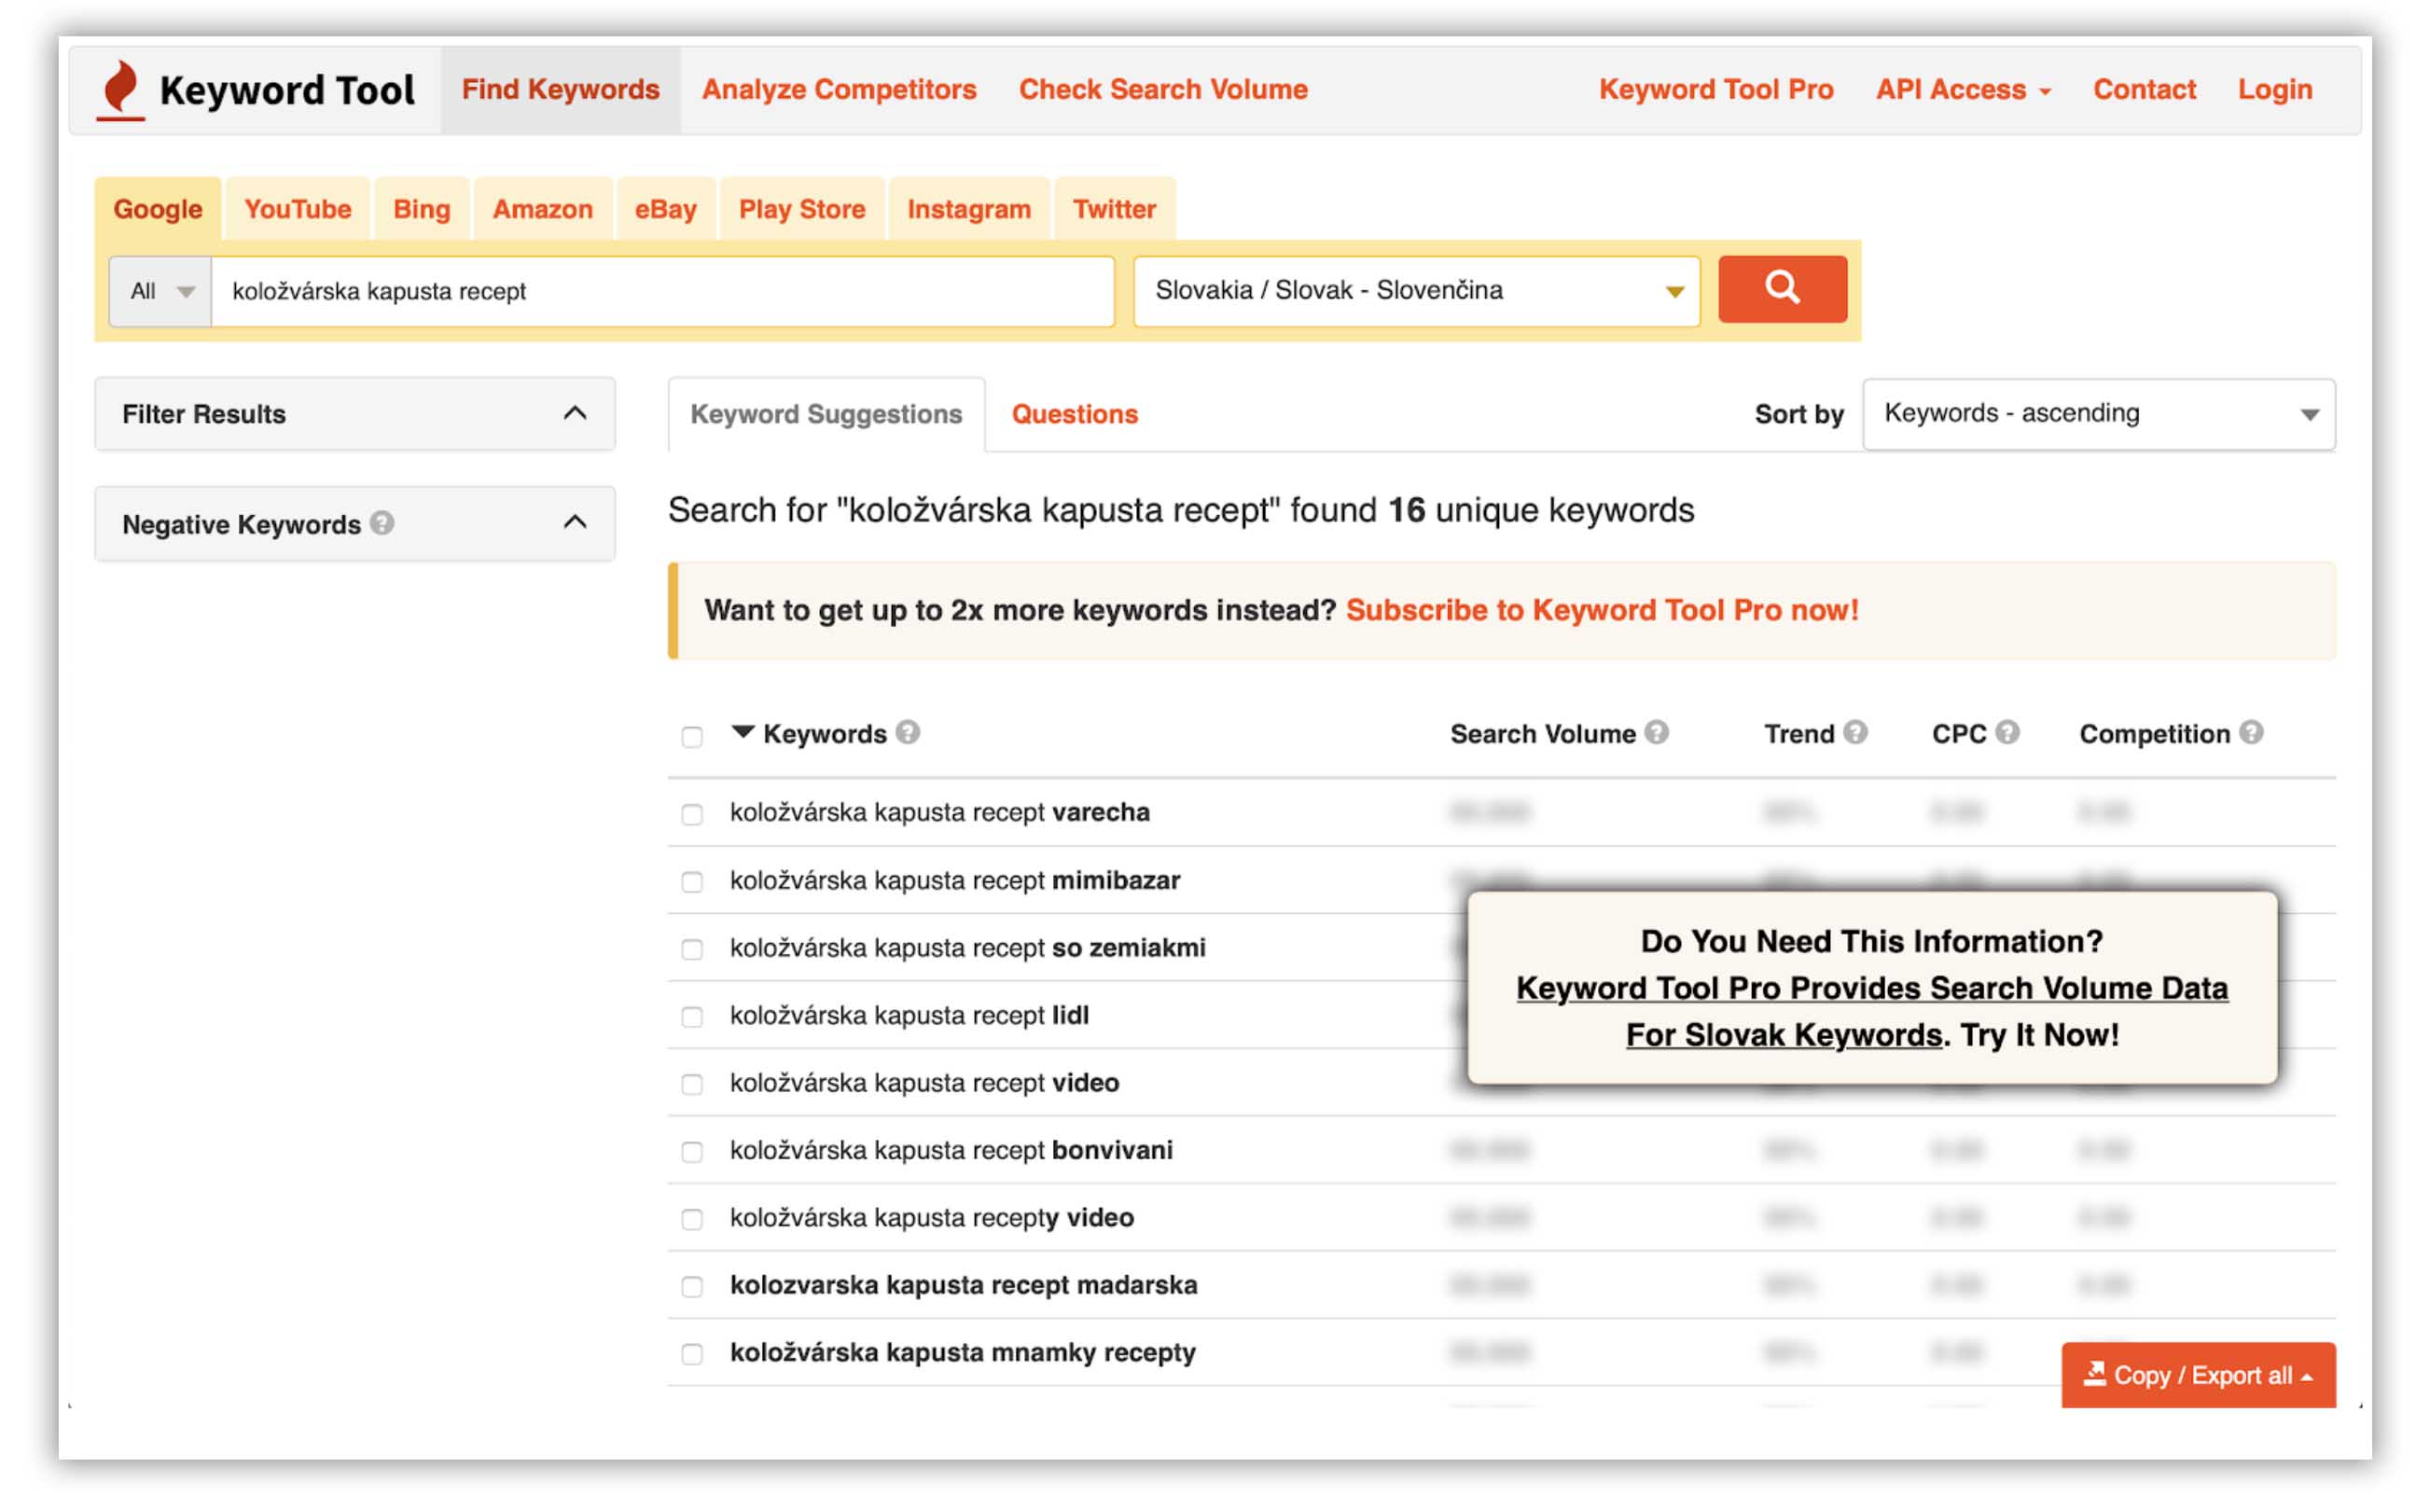Viewport: 2430px width, 1495px height.
Task: Check the 'recept madarska' keyword row
Action: tap(692, 1286)
